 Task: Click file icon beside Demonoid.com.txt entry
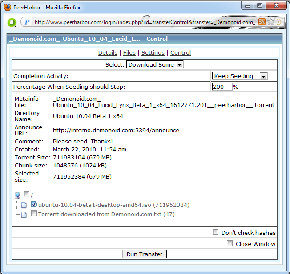(24, 214)
